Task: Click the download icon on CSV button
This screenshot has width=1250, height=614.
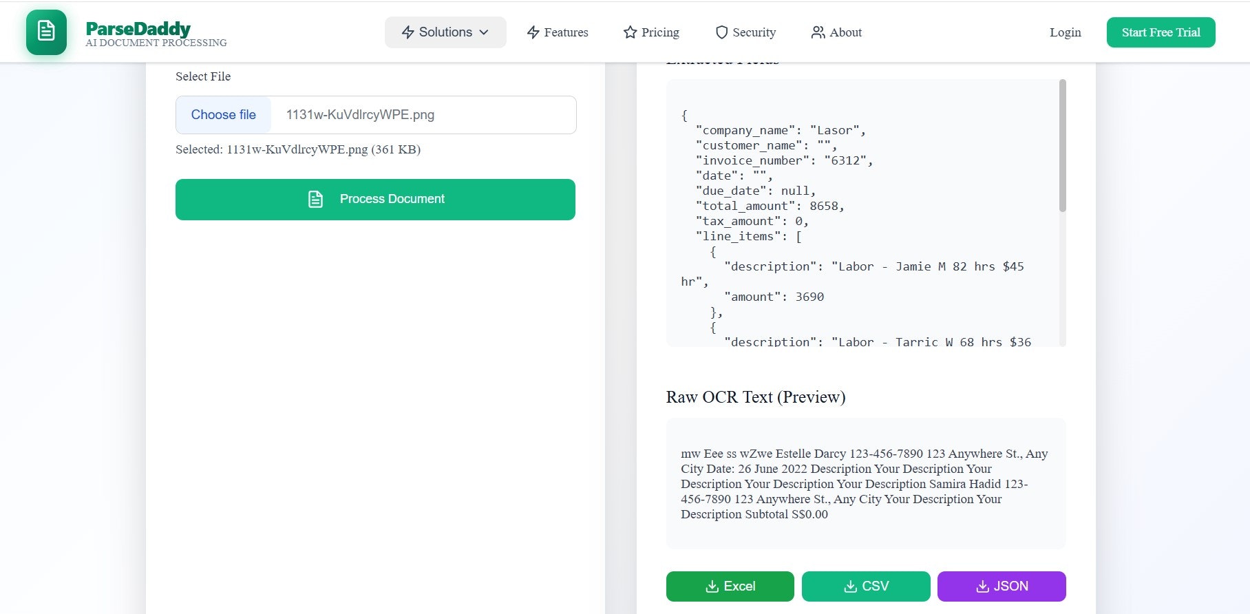Action: coord(850,586)
